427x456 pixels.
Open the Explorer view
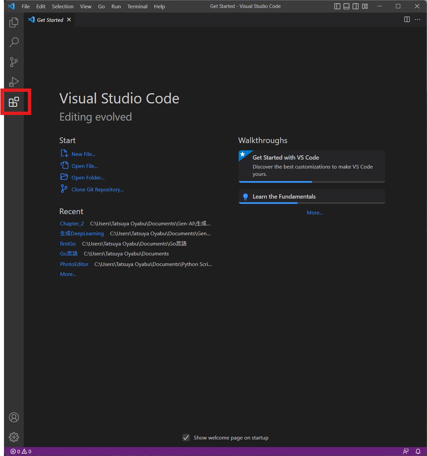14,23
